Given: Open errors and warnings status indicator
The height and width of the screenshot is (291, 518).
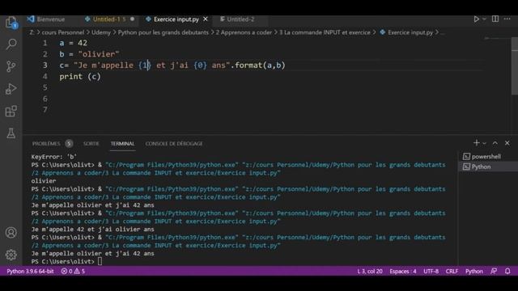Looking at the screenshot, I should [x=73, y=272].
